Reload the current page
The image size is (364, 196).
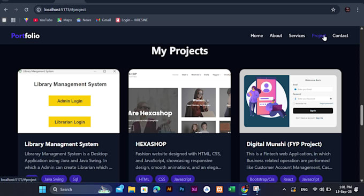(26, 10)
